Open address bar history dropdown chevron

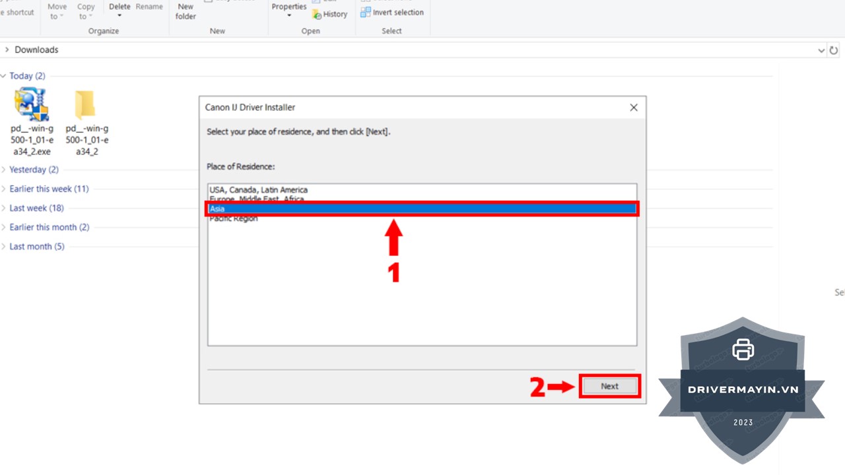point(821,50)
